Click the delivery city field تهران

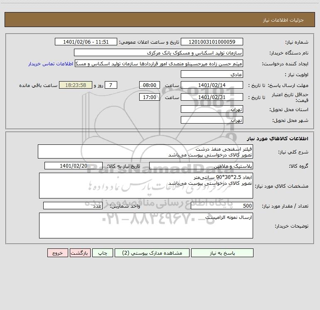pos(212,120)
